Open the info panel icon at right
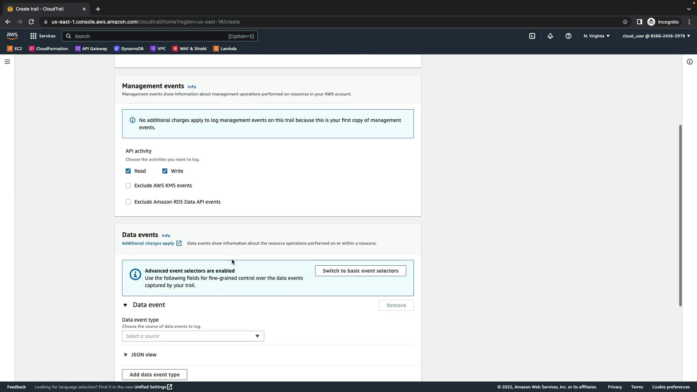The height and width of the screenshot is (392, 697). [689, 62]
